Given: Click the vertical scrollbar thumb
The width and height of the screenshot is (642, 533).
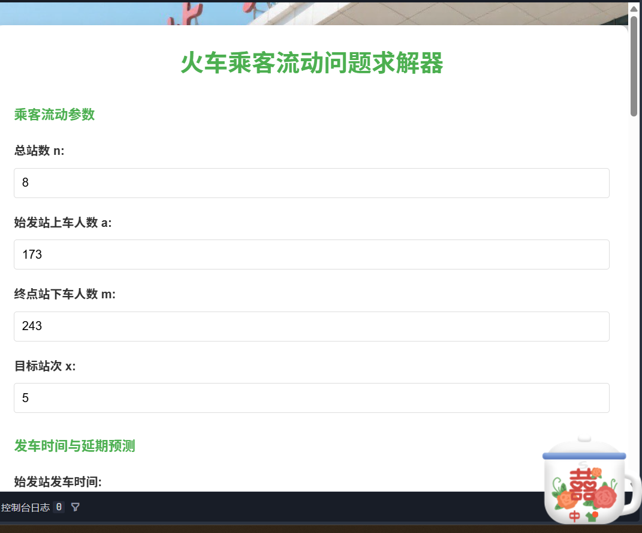Looking at the screenshot, I should pos(634,65).
